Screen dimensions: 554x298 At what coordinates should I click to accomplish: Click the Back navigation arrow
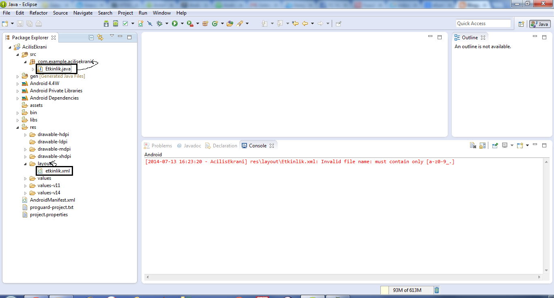coord(305,23)
